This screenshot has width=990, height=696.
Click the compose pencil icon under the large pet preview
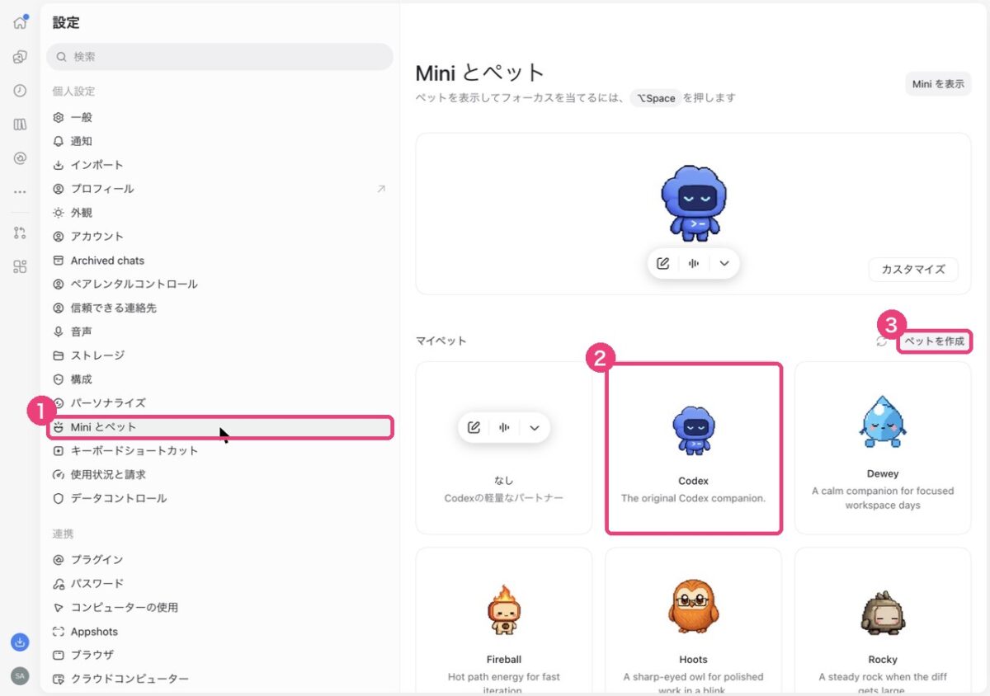point(662,263)
